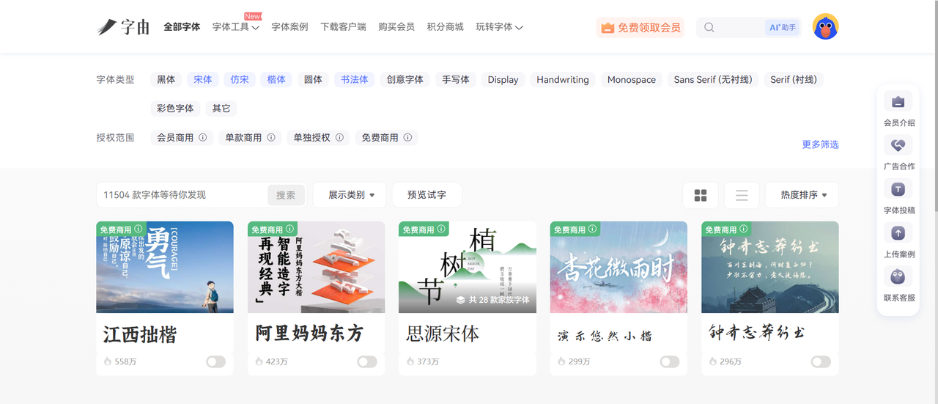Screen dimensions: 938x404
Task: Switch to grid view layout icon
Action: [x=701, y=195]
